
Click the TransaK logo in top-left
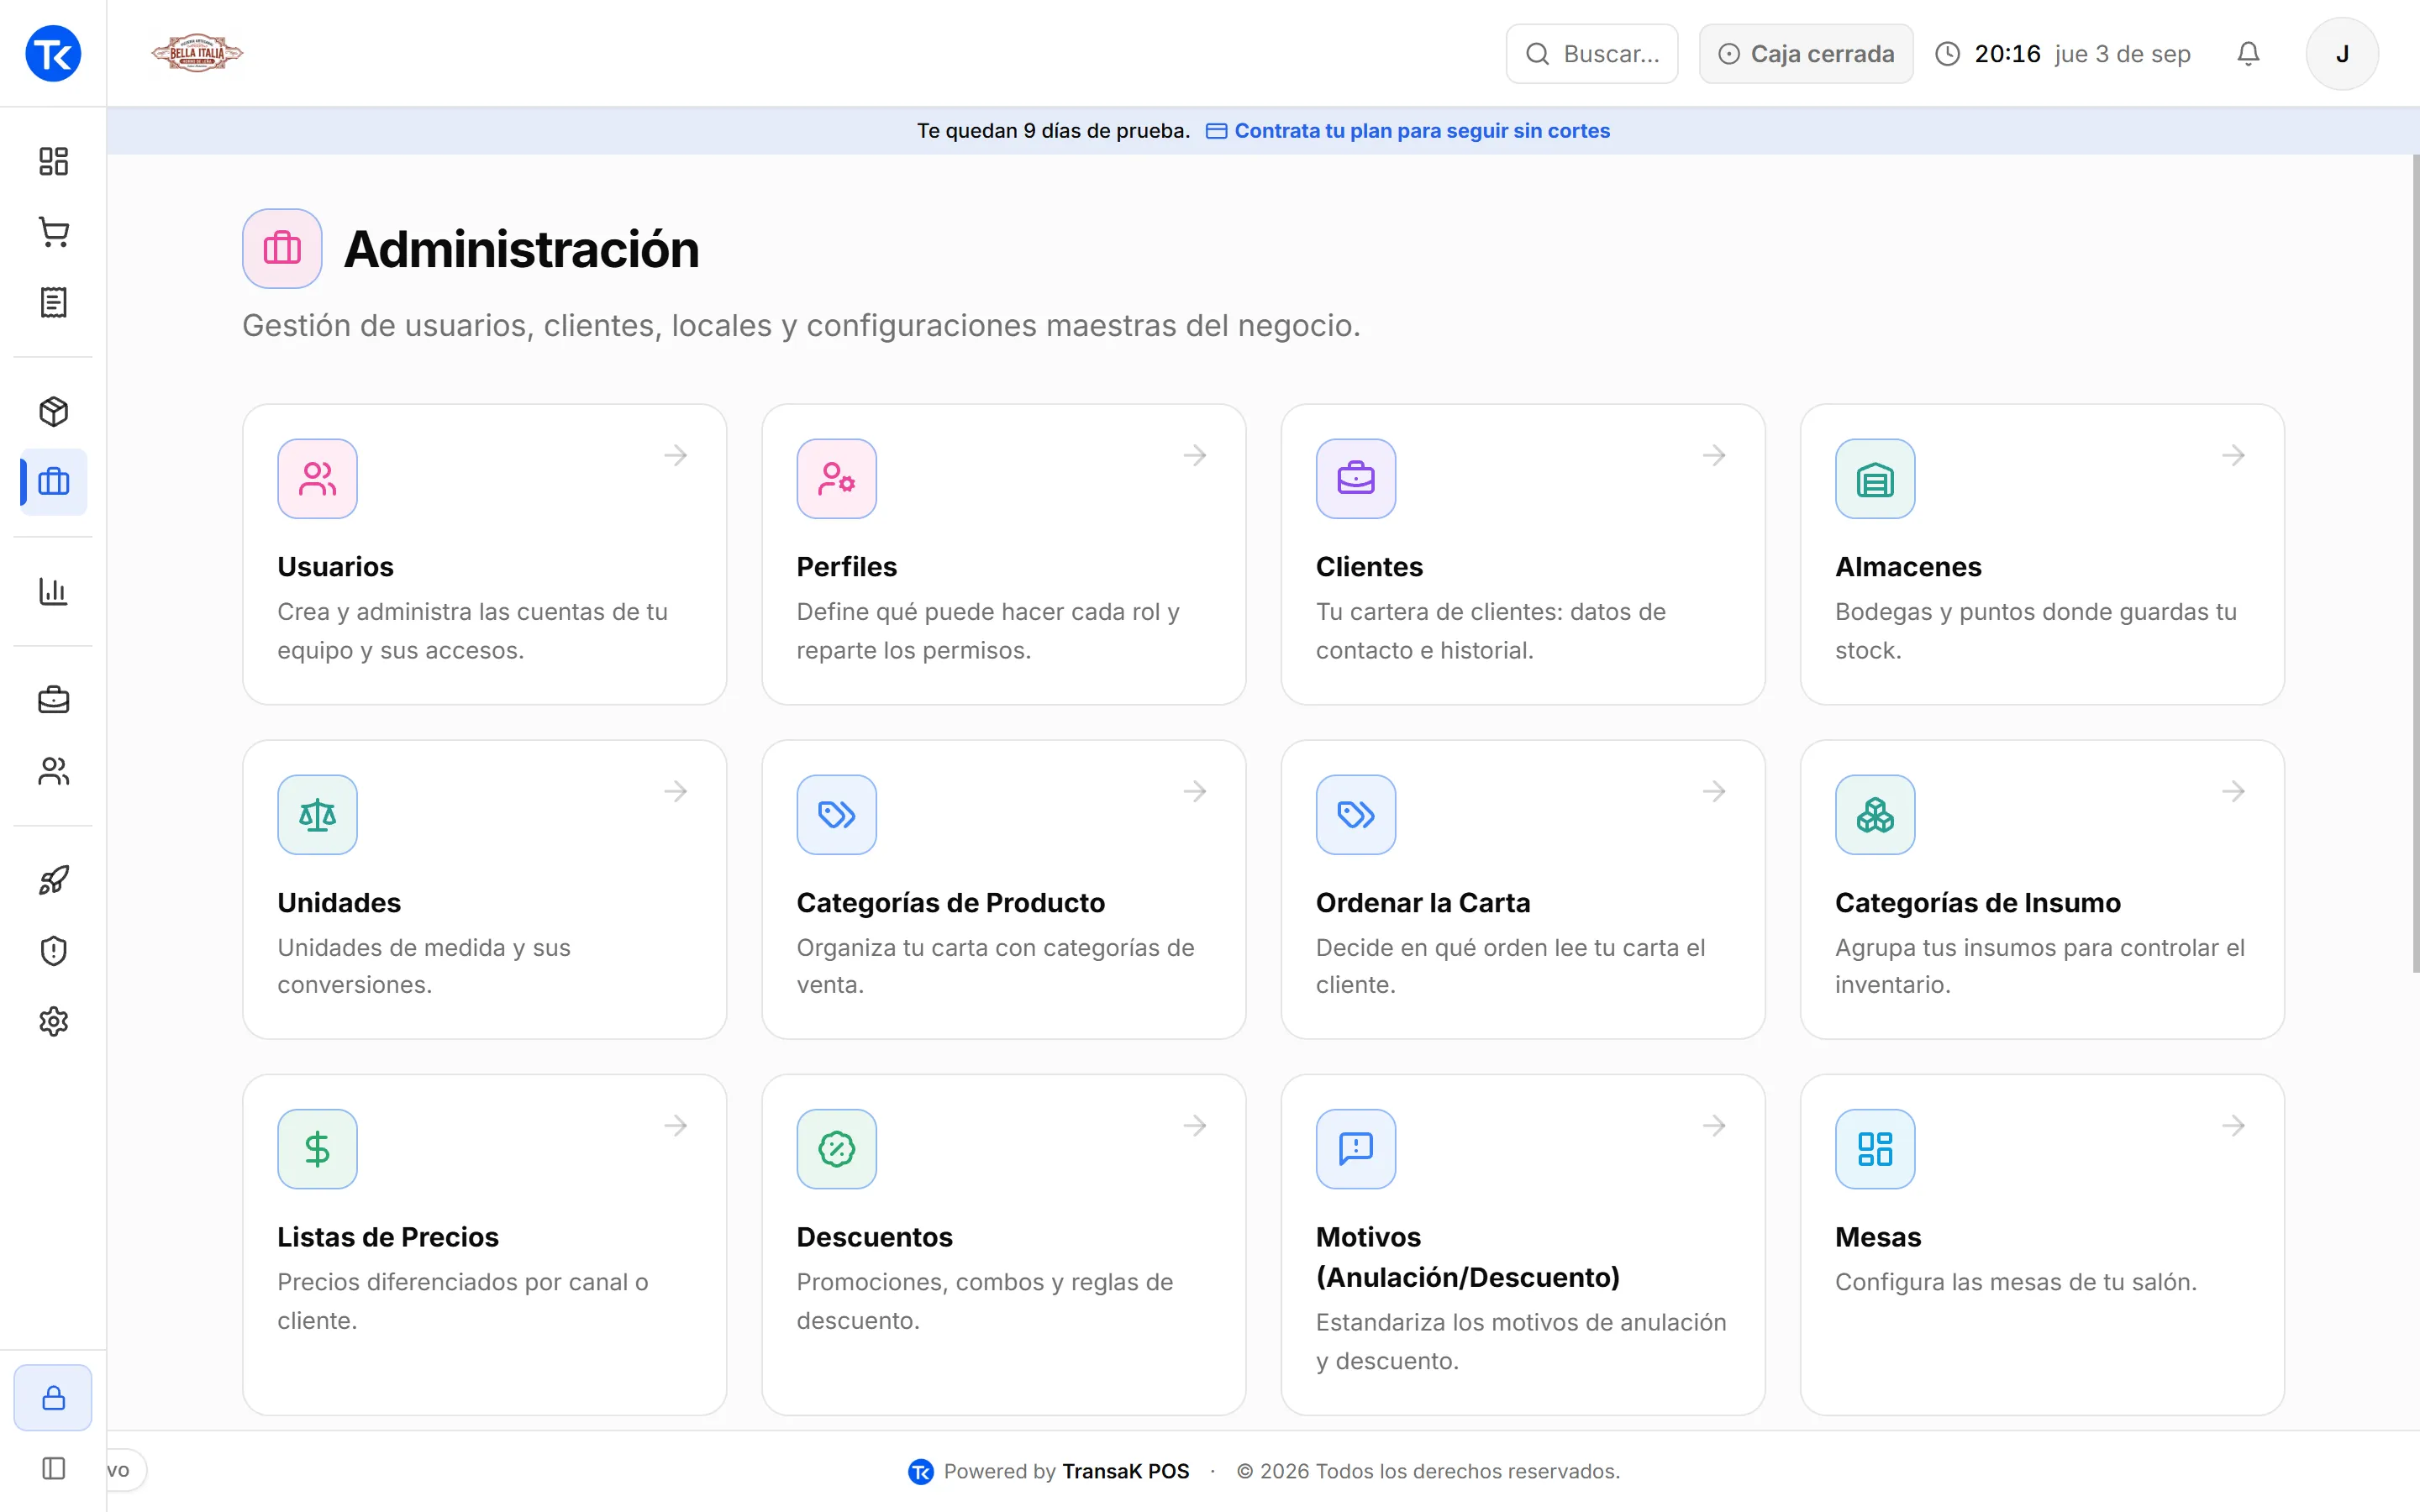(x=53, y=54)
